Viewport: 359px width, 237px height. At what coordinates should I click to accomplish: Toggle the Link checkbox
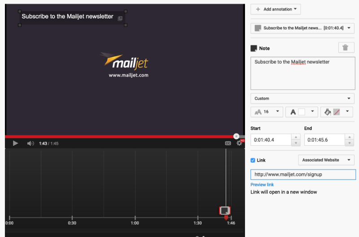(x=253, y=160)
